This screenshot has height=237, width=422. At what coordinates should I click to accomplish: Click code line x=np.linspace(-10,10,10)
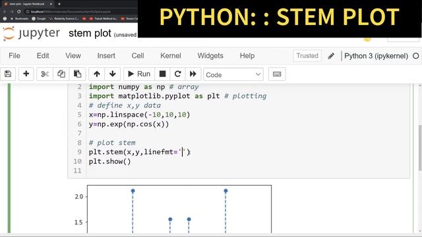(x=139, y=115)
